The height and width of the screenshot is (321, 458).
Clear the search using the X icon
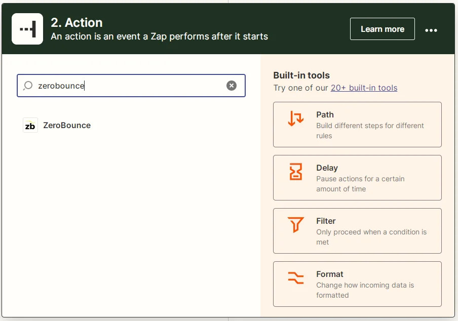tap(232, 85)
